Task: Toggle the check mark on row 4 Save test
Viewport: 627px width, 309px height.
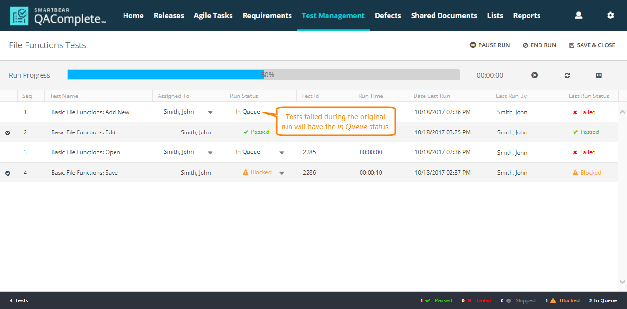Action: 8,173
